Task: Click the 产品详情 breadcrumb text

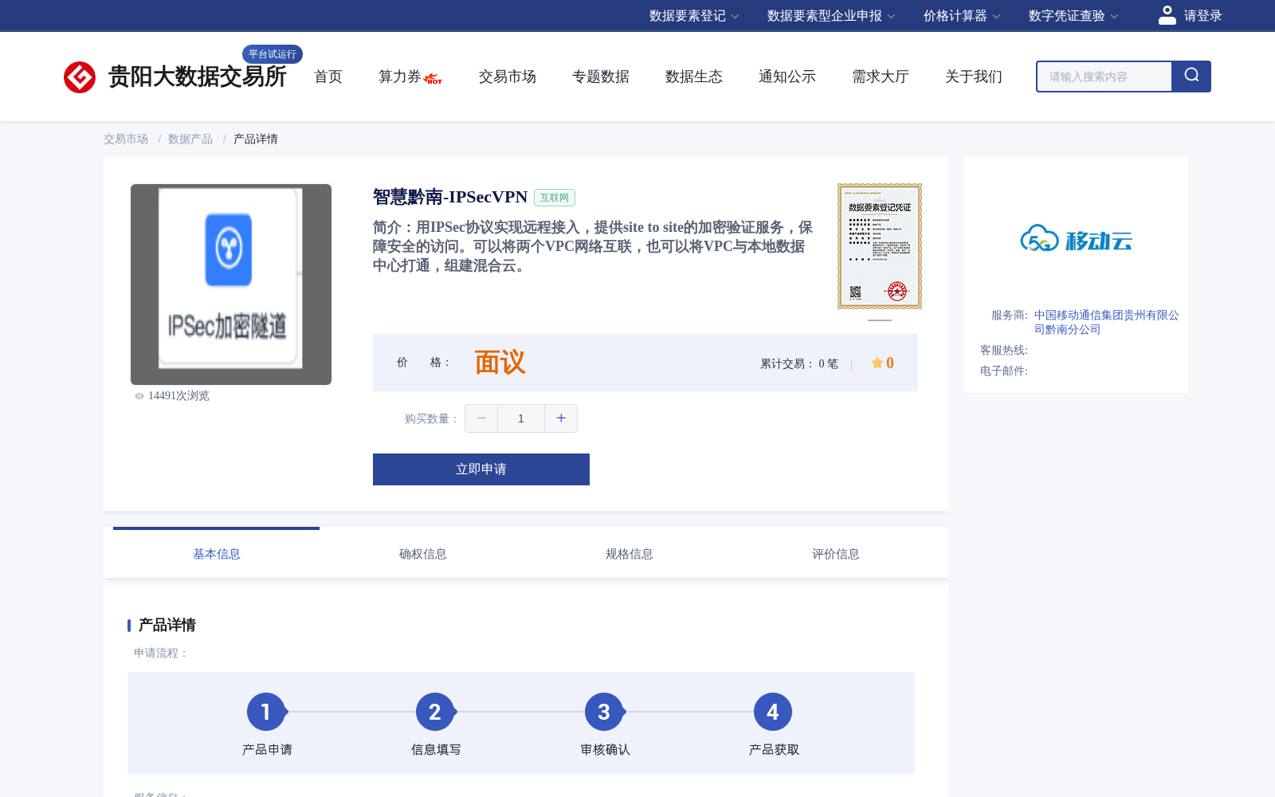Action: pos(256,139)
